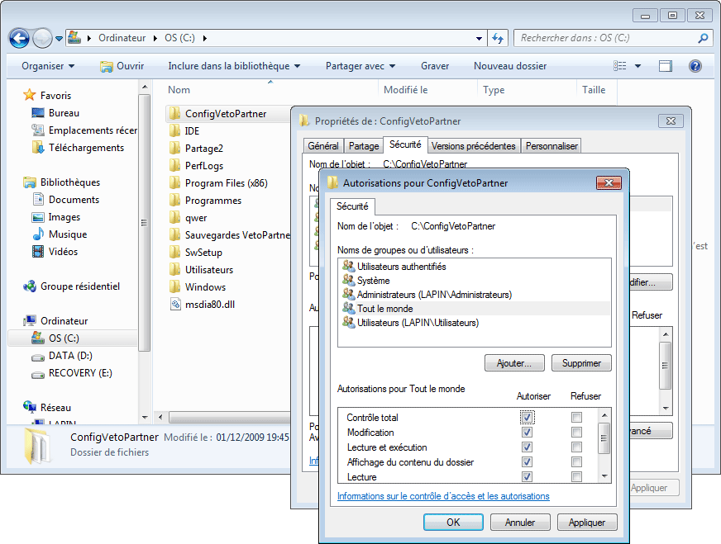Click the ConfigVetoPartner folder icon in the file list

click(174, 113)
